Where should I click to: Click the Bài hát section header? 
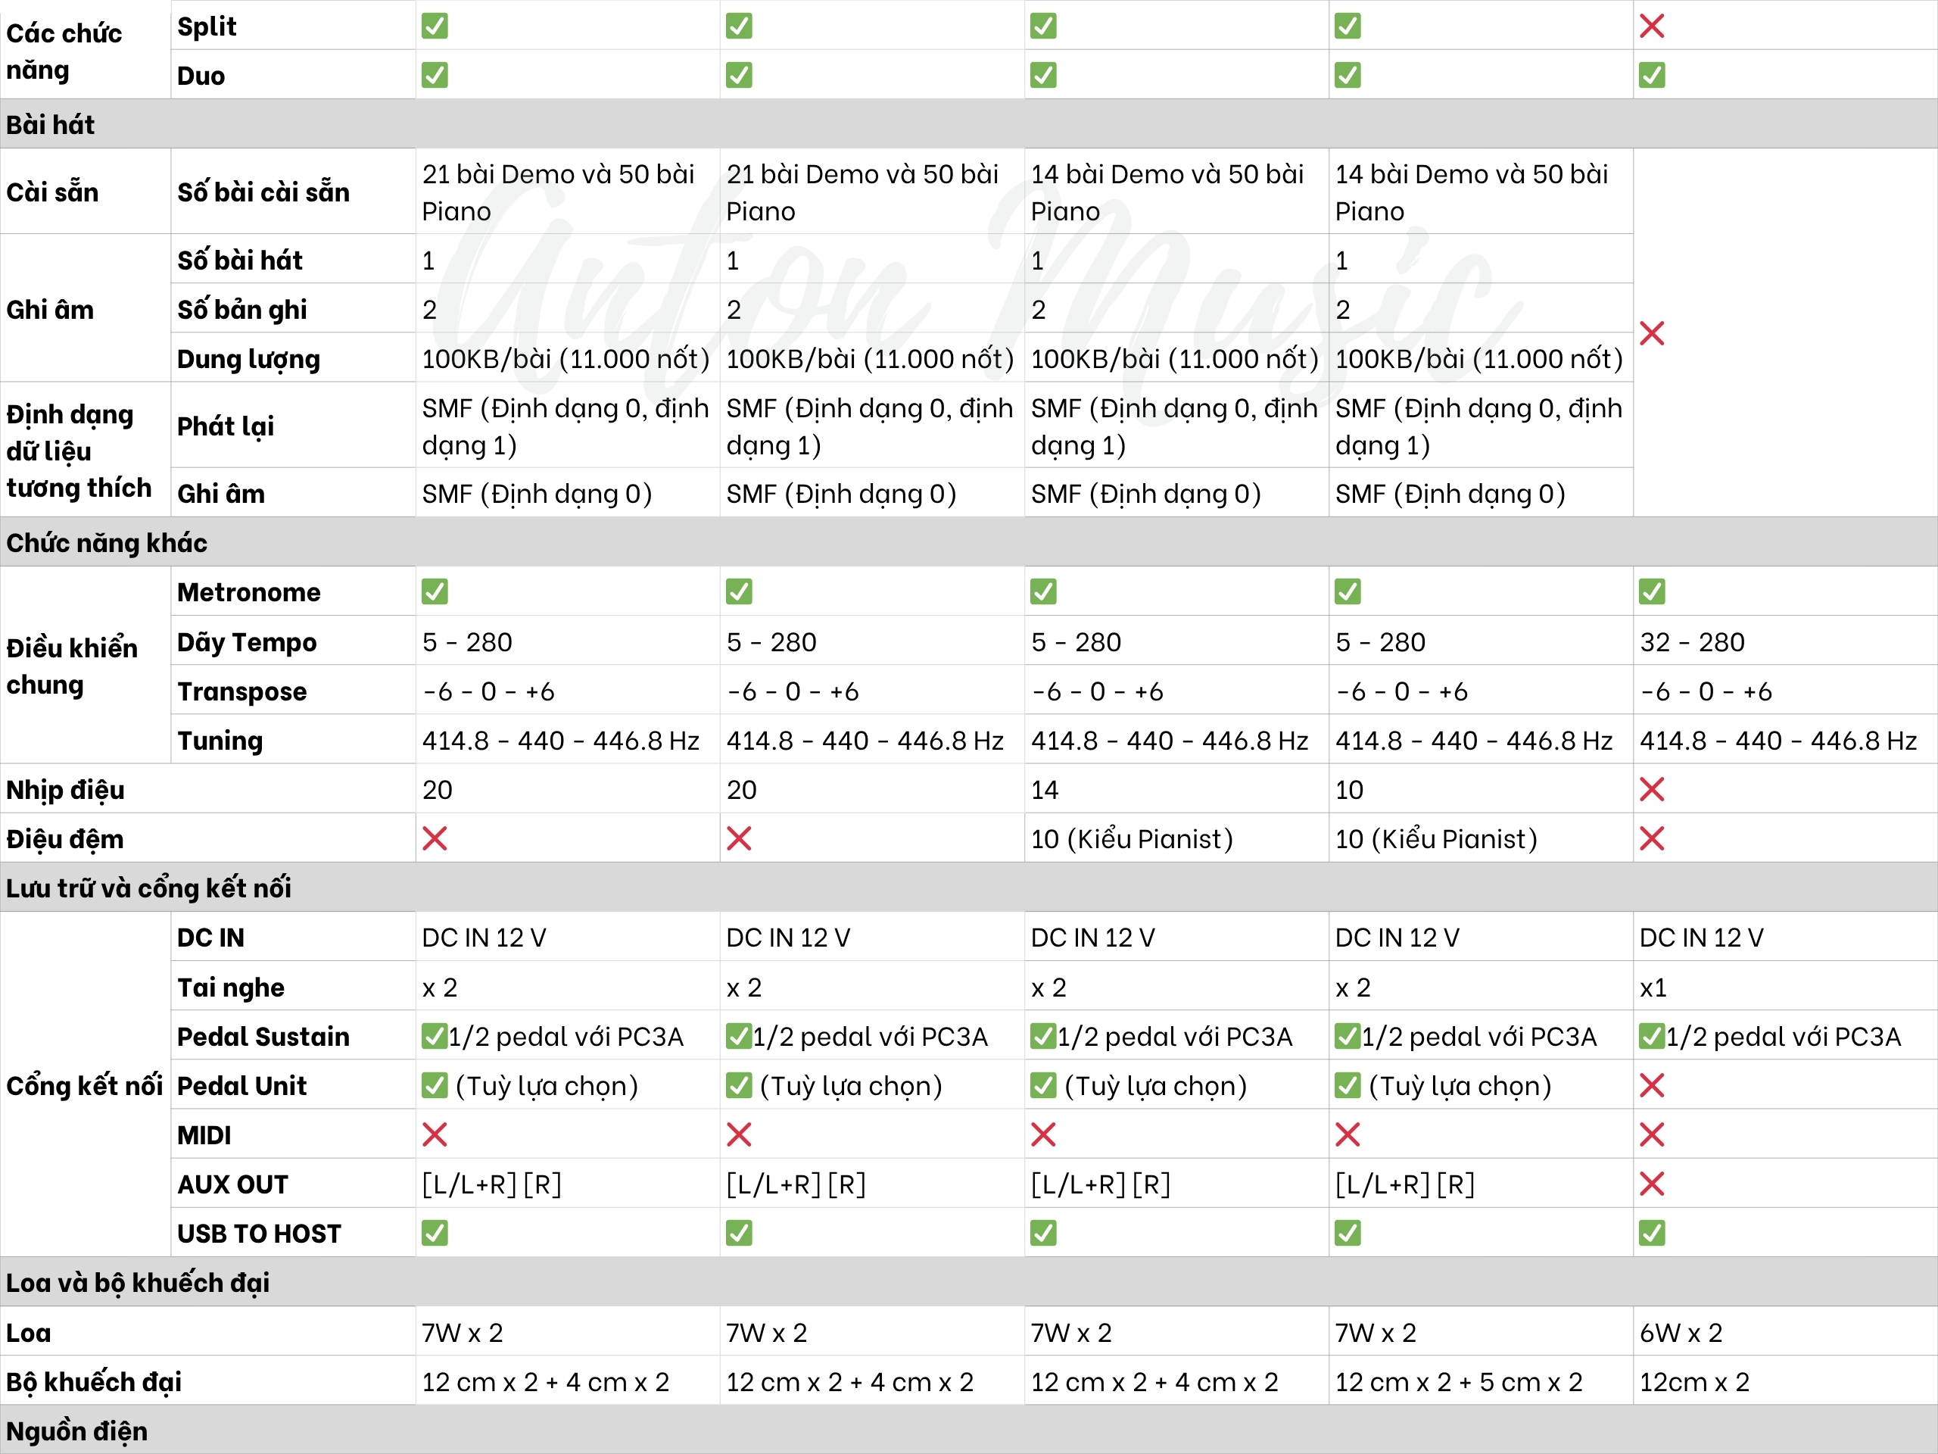click(x=51, y=124)
